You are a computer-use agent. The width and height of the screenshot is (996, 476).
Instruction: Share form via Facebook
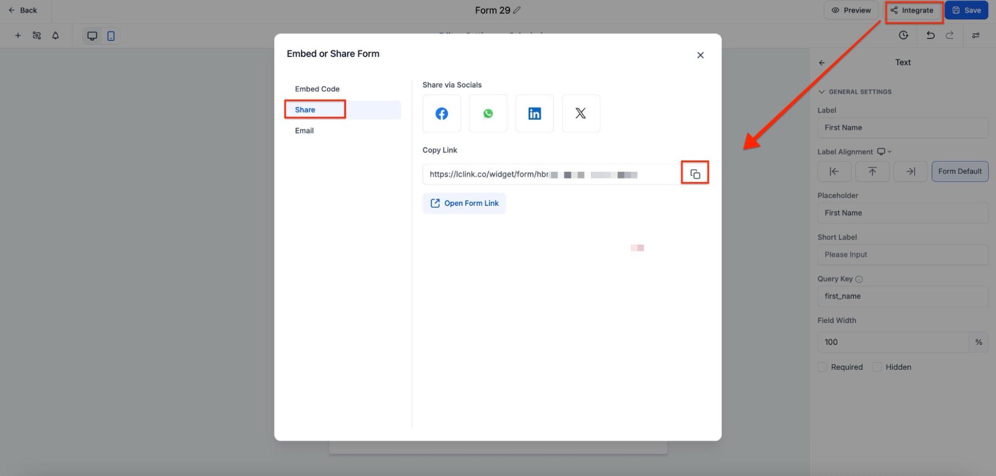coord(441,114)
